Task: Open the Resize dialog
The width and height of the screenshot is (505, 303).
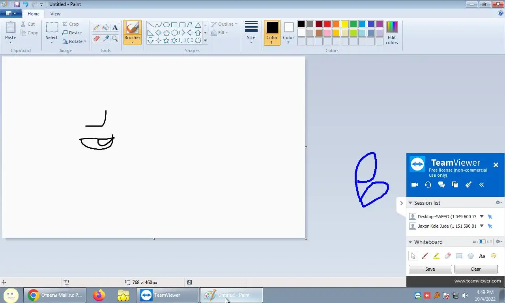Action: pos(72,33)
